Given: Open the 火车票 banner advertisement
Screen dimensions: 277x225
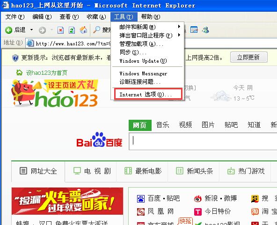Looking at the screenshot, I should pyautogui.click(x=67, y=201).
